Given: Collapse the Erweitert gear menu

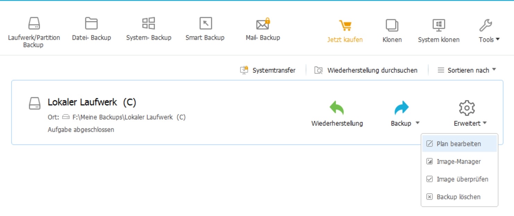Looking at the screenshot, I should click(x=467, y=108).
